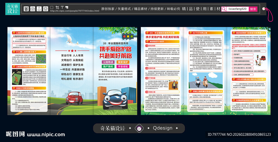
Task: Click the camera icon in the top bar
Action: (33, 9)
